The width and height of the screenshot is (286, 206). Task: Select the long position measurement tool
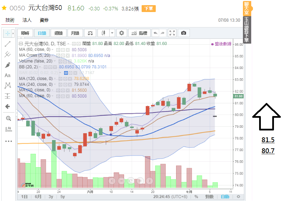coord(8,96)
